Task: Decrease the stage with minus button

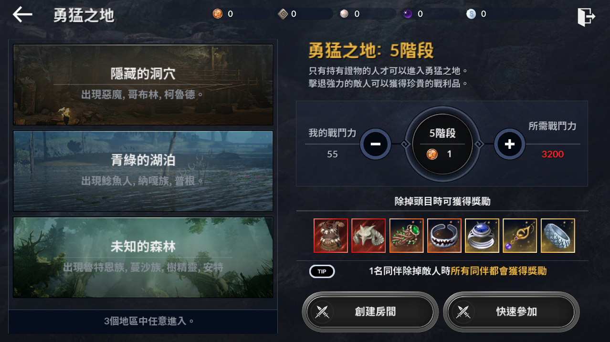Action: tap(376, 144)
